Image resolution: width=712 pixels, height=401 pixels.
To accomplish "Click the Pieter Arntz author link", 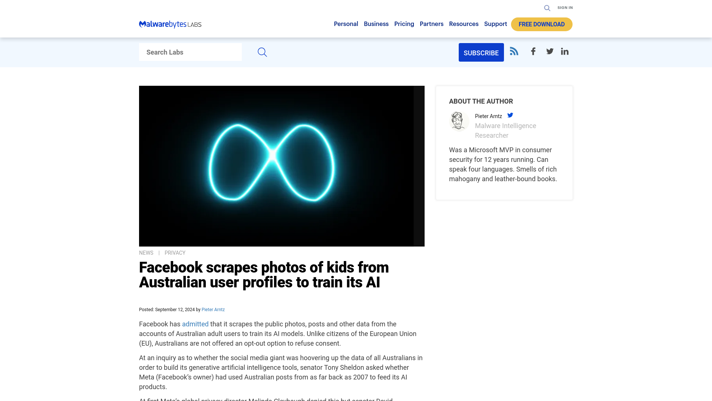I will (x=213, y=309).
